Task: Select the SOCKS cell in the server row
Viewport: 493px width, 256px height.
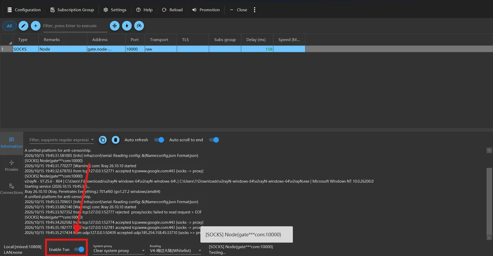Action: click(x=25, y=49)
